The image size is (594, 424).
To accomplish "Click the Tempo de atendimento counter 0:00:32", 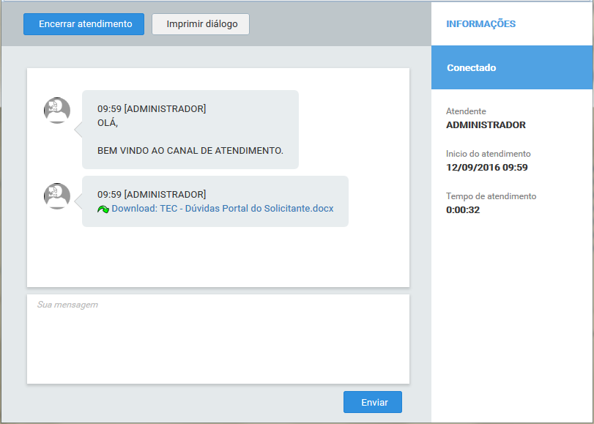I will 462,210.
